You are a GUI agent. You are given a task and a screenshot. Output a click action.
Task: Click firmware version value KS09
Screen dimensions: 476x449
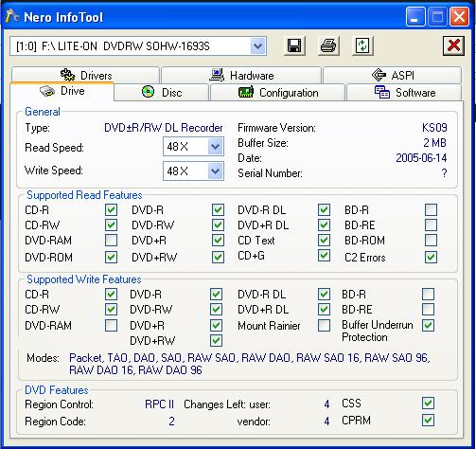coord(434,128)
